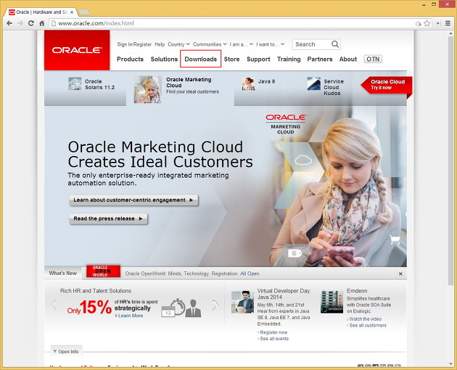Click the search magnifier icon

[x=335, y=44]
